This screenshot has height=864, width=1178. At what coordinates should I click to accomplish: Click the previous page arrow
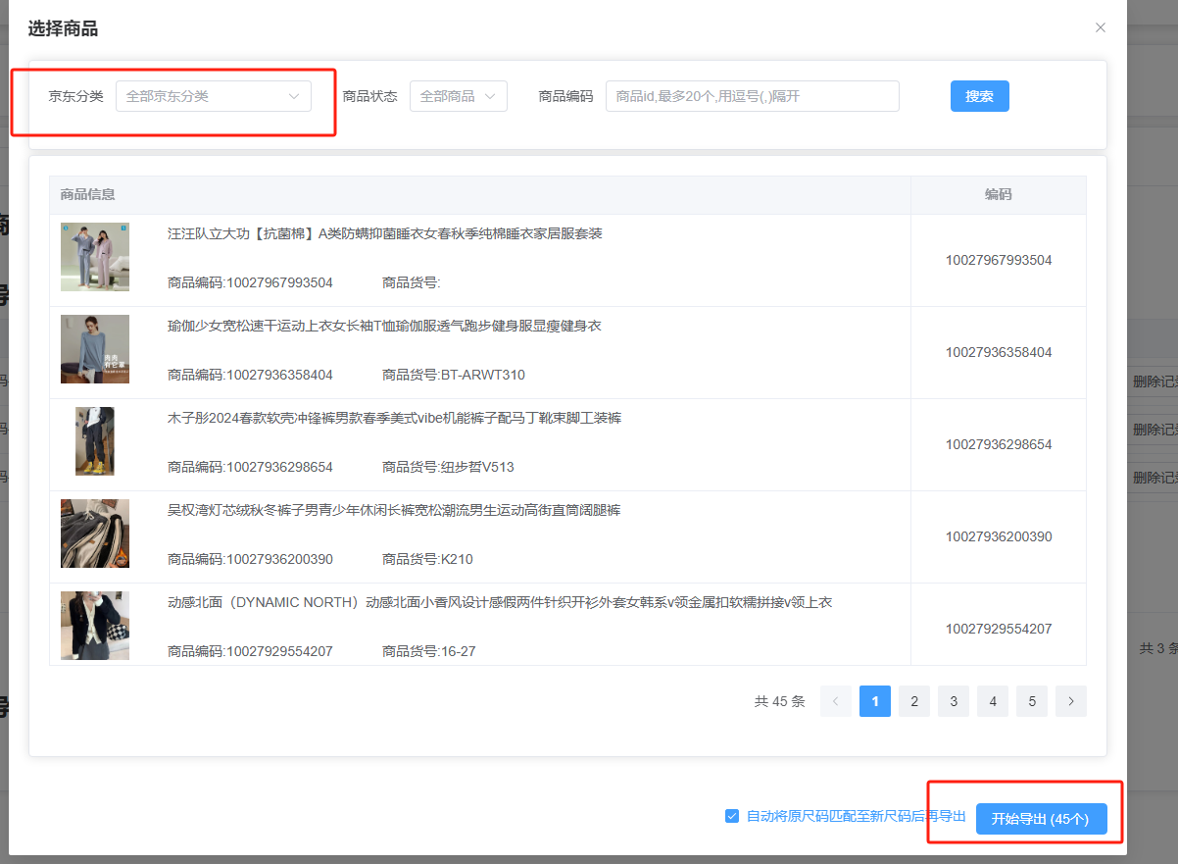click(836, 701)
